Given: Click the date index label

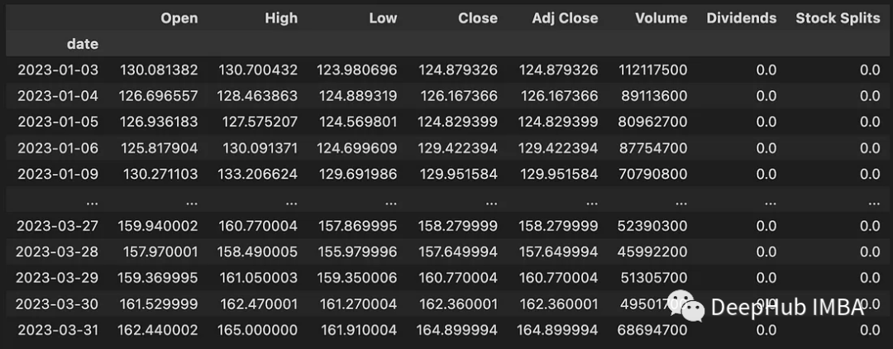Looking at the screenshot, I should click(83, 44).
